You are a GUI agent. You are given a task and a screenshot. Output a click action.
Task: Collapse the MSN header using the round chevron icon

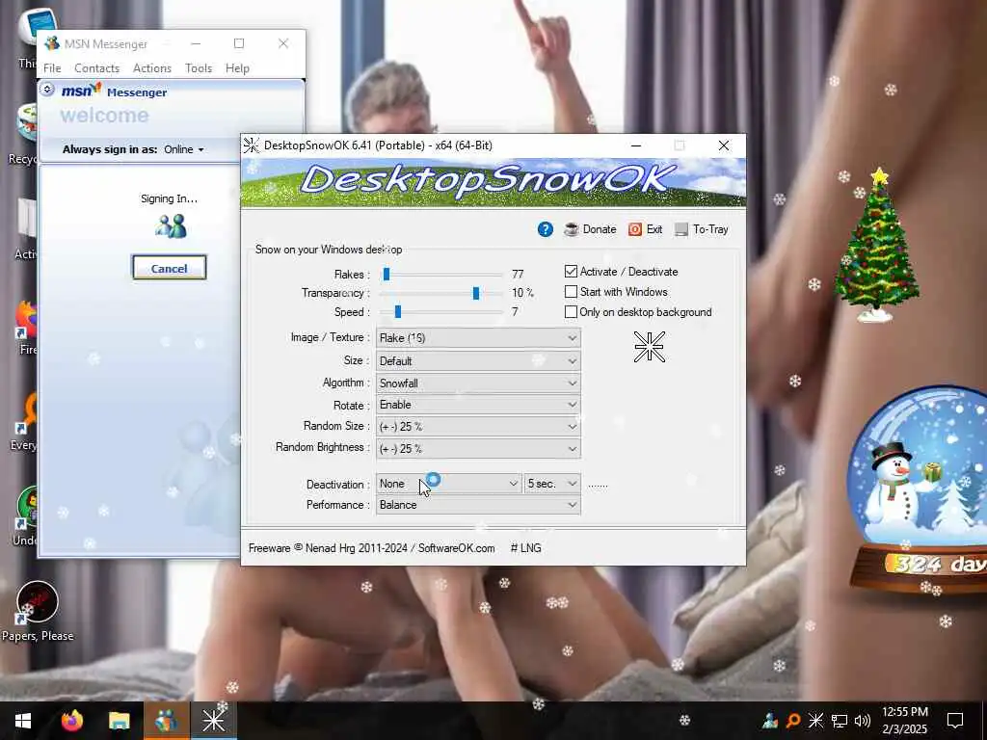47,90
